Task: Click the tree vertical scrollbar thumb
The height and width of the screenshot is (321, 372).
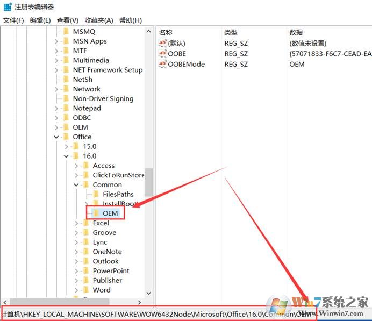Action: click(149, 182)
